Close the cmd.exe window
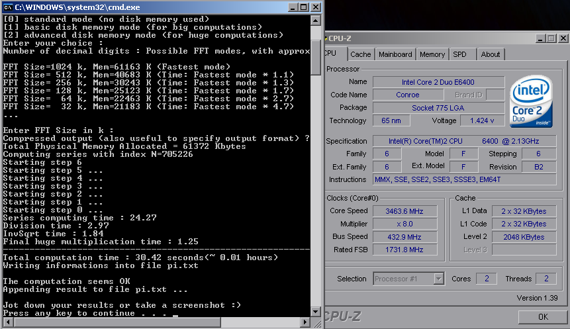 pyautogui.click(x=316, y=7)
